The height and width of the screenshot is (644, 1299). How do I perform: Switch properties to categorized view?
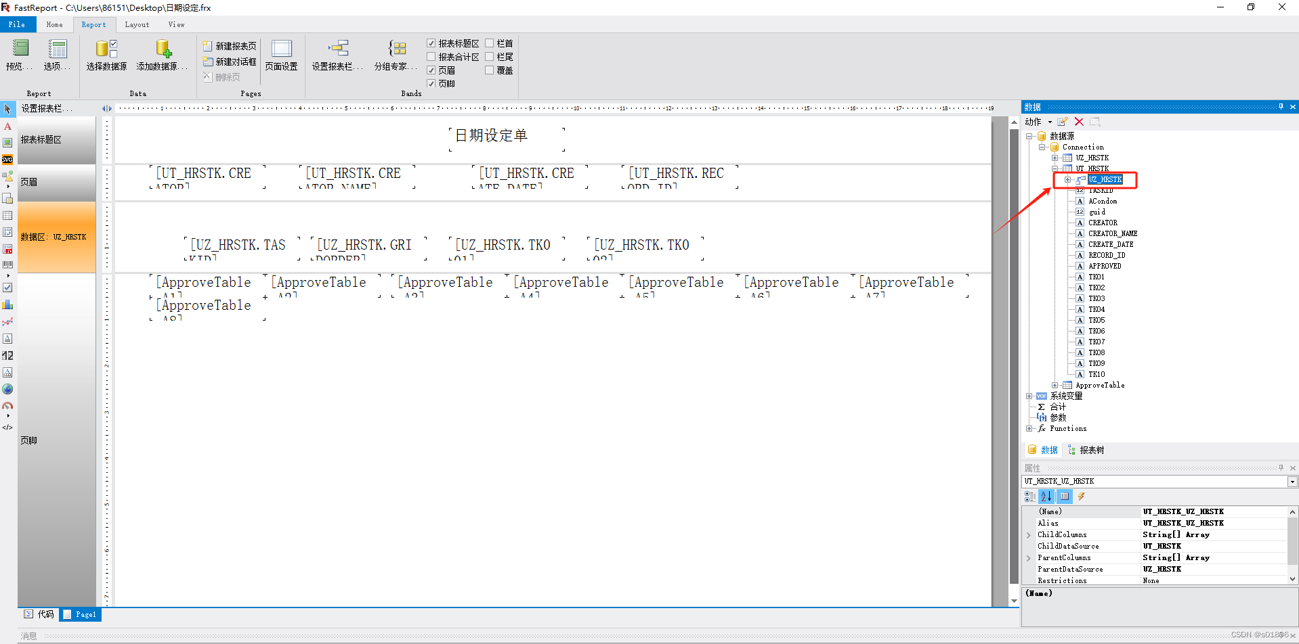(x=1029, y=497)
